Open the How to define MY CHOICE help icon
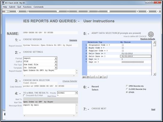The width and height of the screenshot is (163, 122). [151, 34]
